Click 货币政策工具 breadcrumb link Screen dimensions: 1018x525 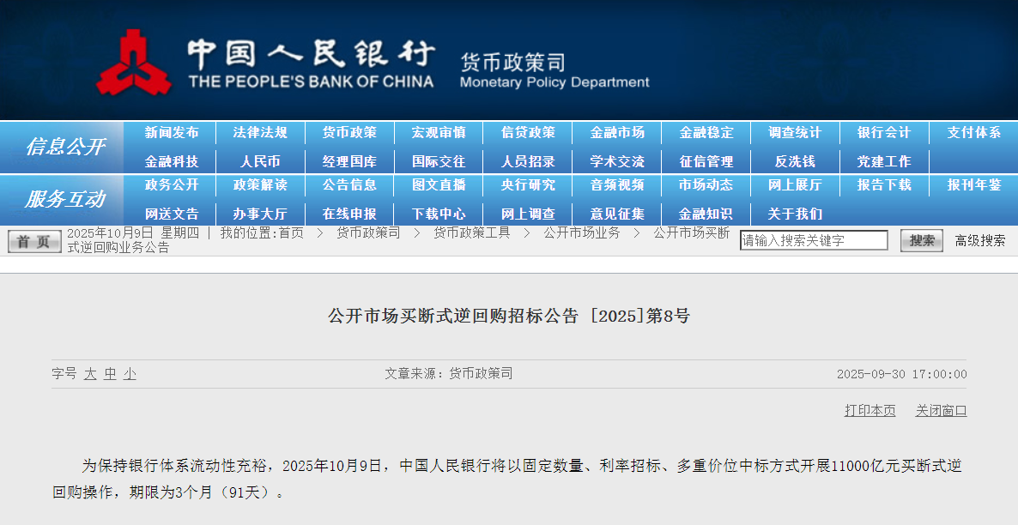tap(471, 233)
